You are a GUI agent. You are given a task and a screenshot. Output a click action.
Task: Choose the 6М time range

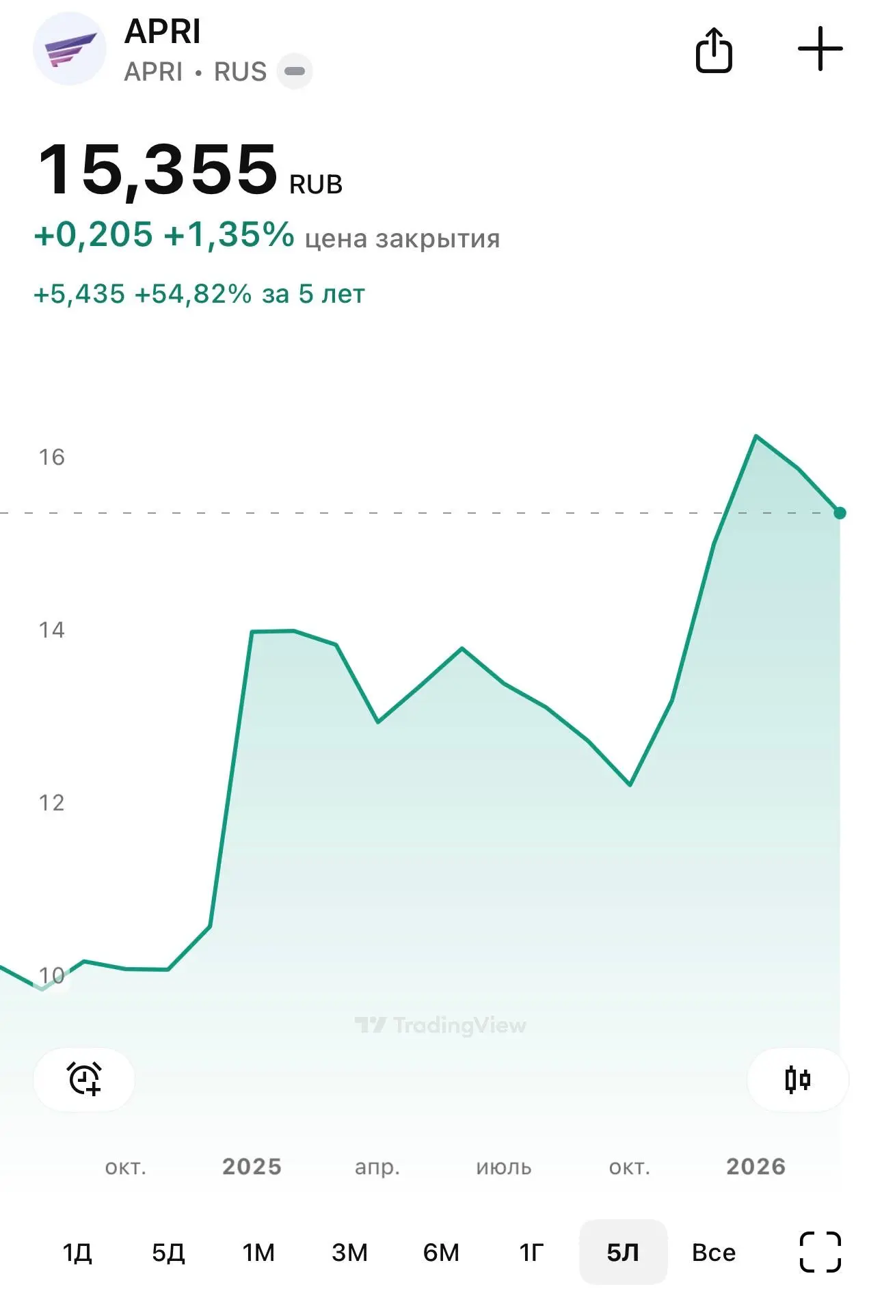441,1252
